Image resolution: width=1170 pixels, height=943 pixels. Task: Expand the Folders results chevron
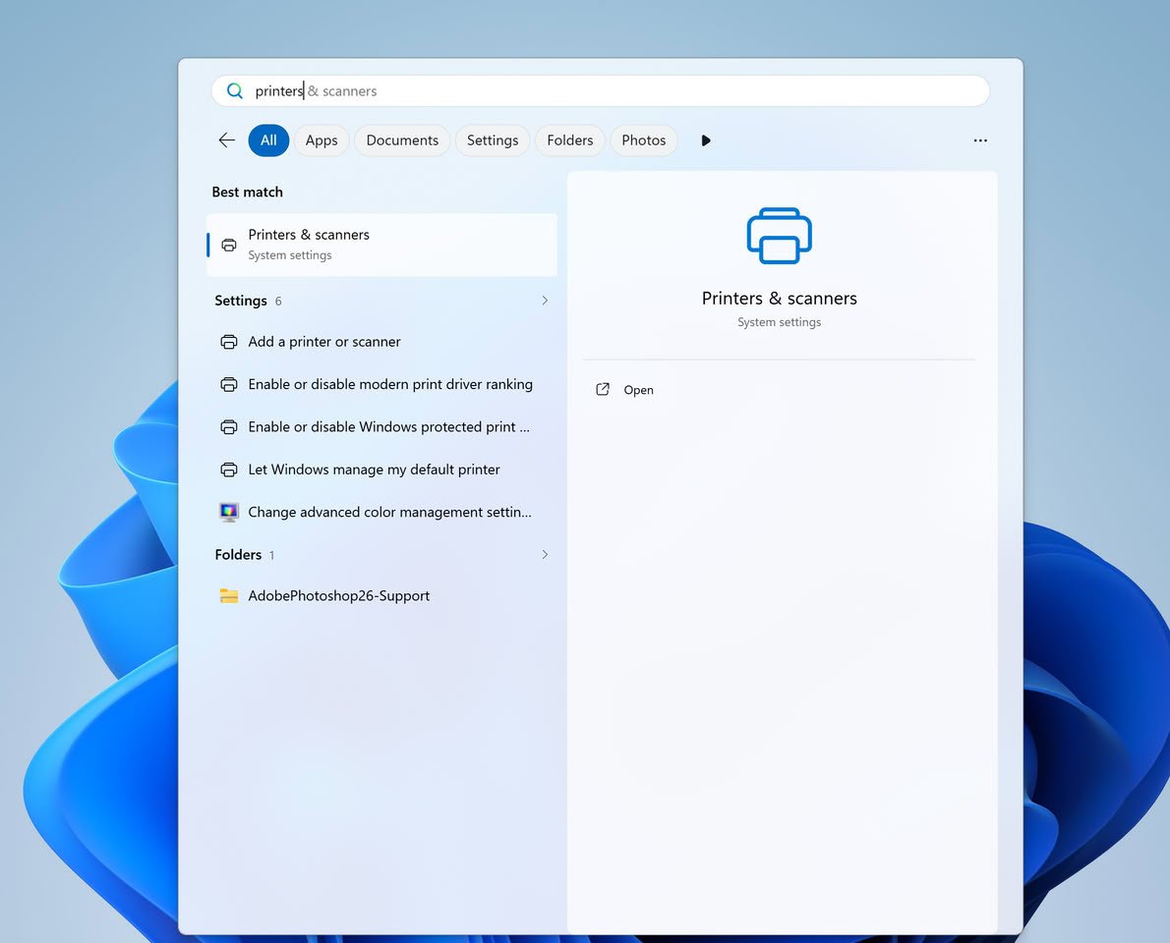click(x=545, y=555)
